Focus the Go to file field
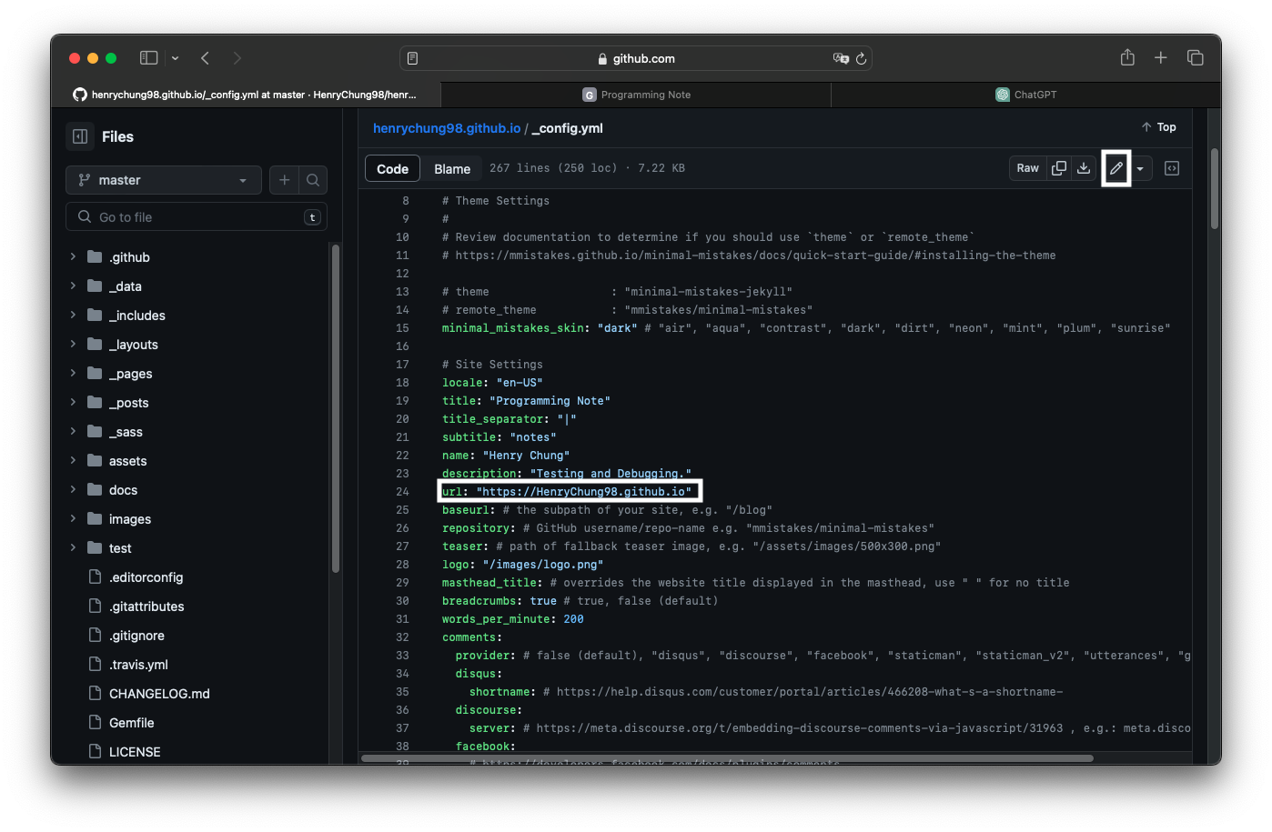1272x832 pixels. pos(197,217)
